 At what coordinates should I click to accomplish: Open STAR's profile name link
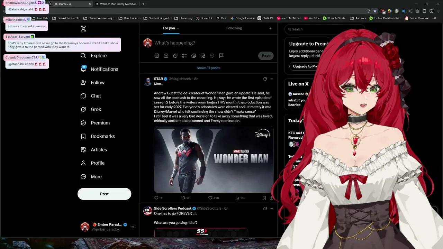pos(159,79)
